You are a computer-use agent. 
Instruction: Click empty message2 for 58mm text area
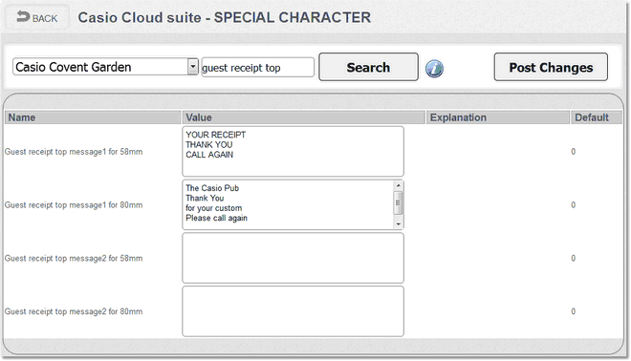coord(293,258)
